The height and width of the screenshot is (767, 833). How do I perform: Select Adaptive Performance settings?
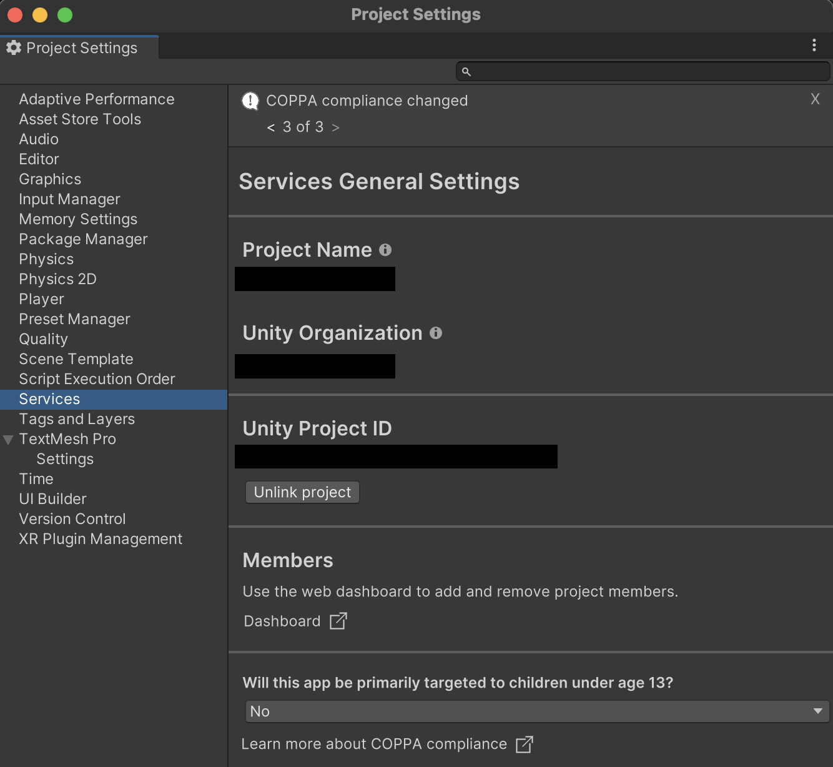(x=97, y=99)
